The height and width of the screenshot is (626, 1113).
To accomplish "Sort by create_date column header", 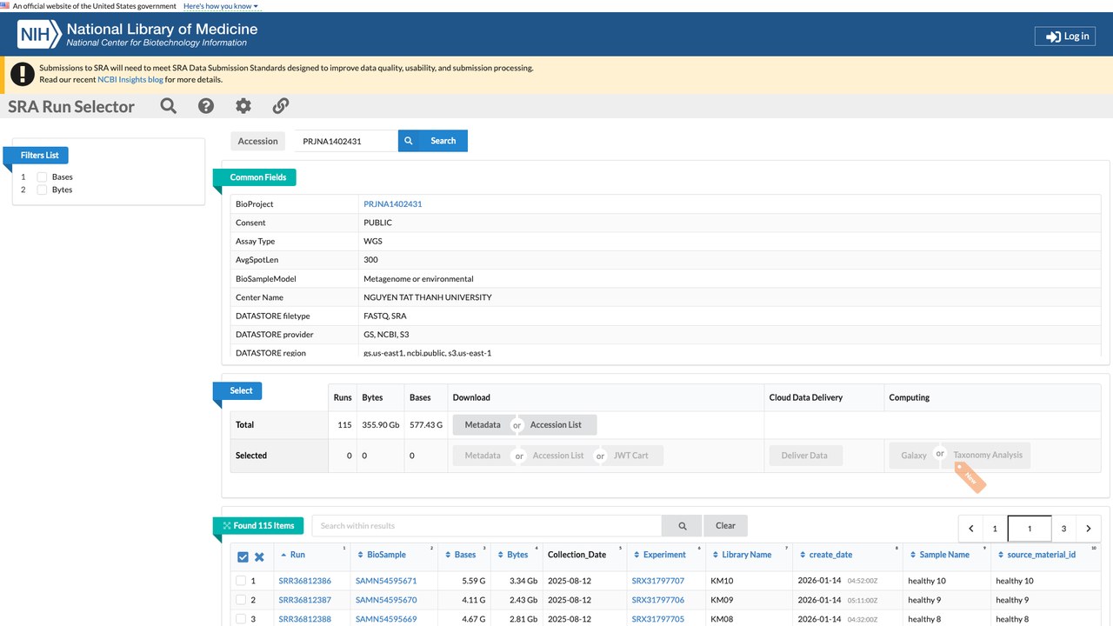I will pos(830,555).
